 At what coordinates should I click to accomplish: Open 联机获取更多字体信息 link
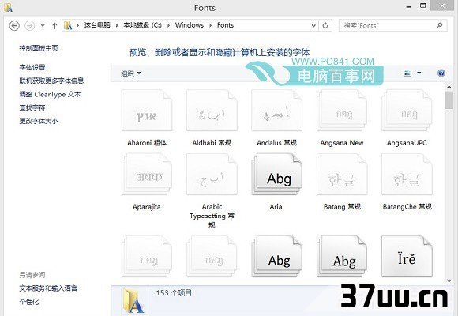(51, 81)
